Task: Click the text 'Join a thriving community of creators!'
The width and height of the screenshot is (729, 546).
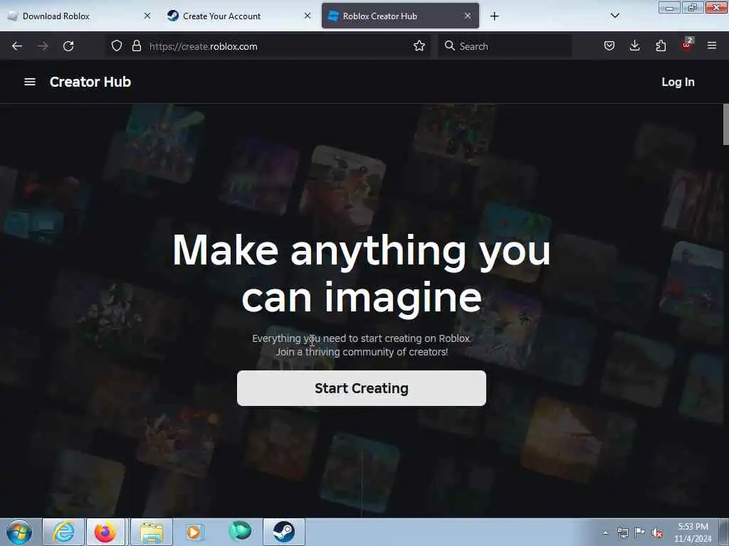Action: tap(362, 352)
